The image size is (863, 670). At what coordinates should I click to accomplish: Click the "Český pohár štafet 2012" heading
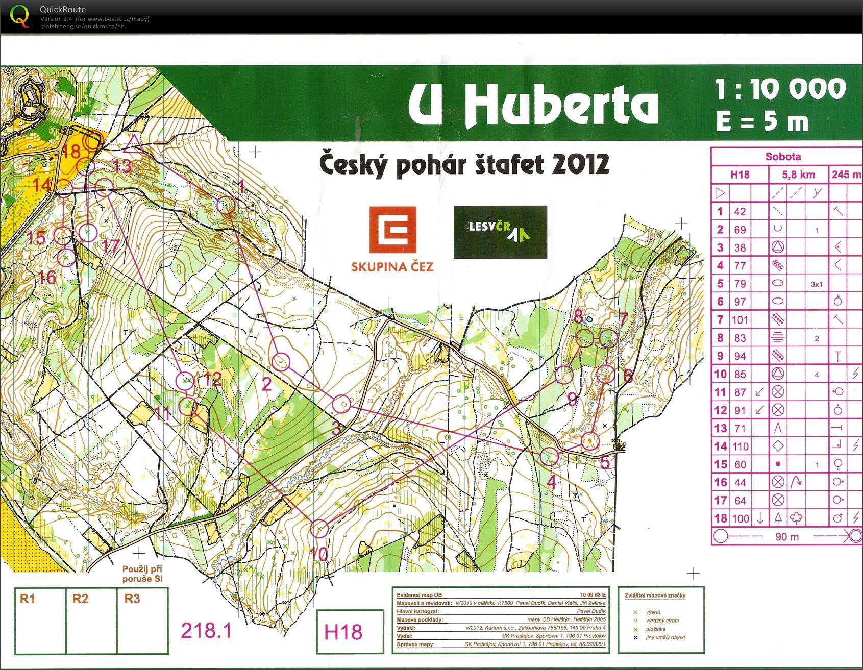pos(464,164)
